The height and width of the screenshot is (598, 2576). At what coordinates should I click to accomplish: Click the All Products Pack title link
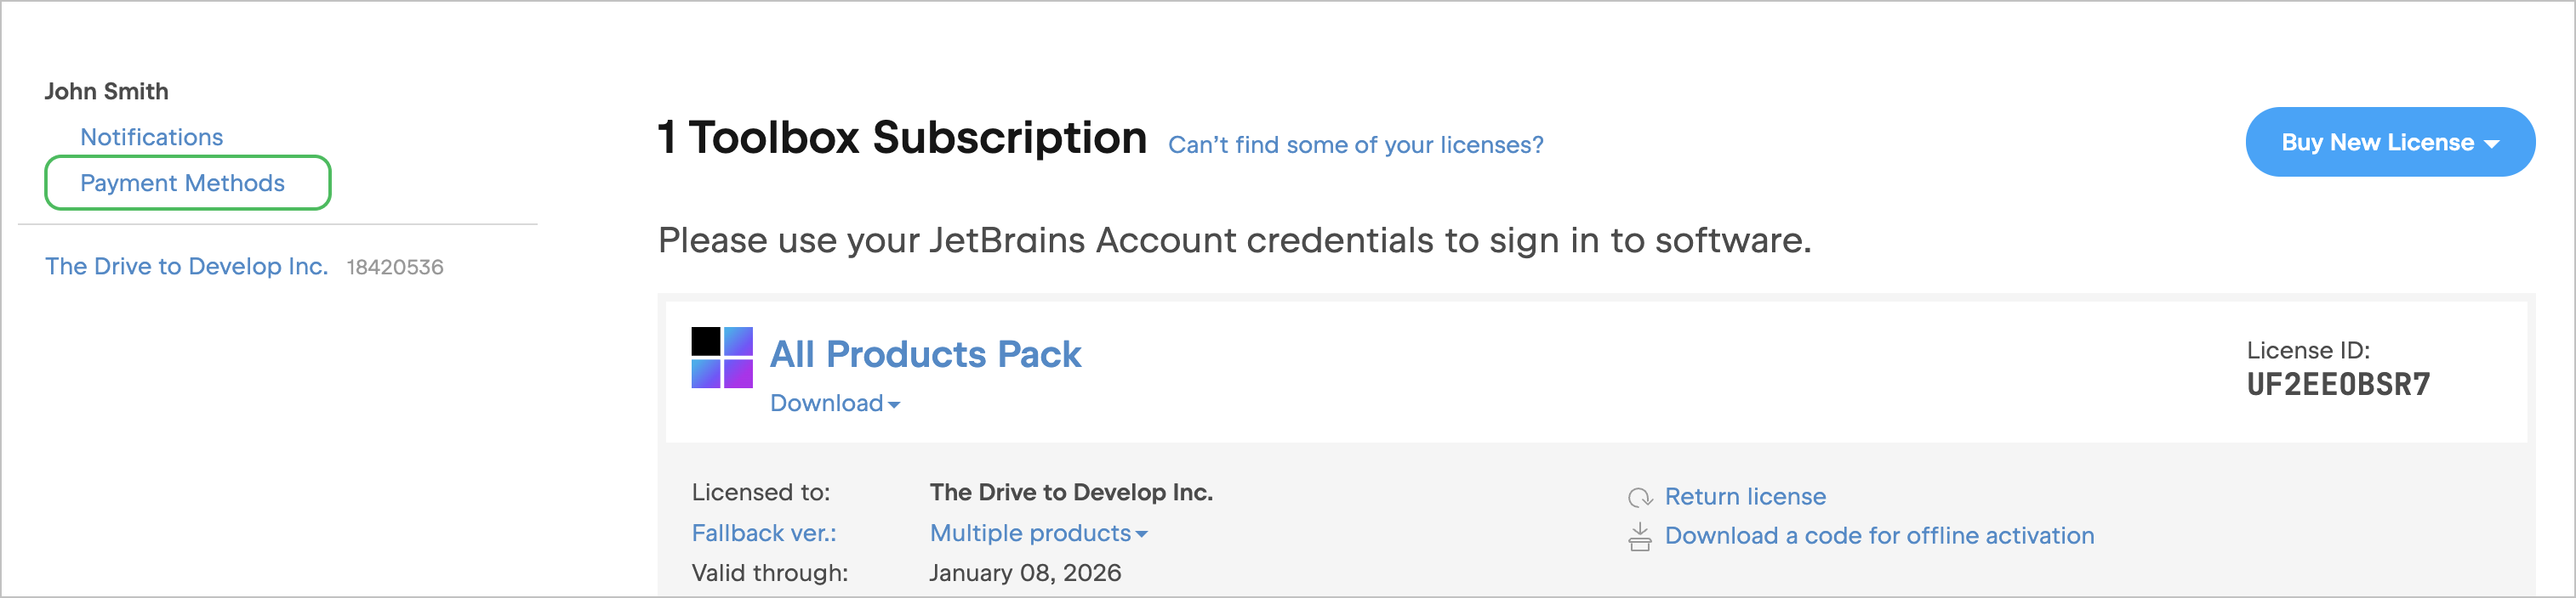click(925, 354)
